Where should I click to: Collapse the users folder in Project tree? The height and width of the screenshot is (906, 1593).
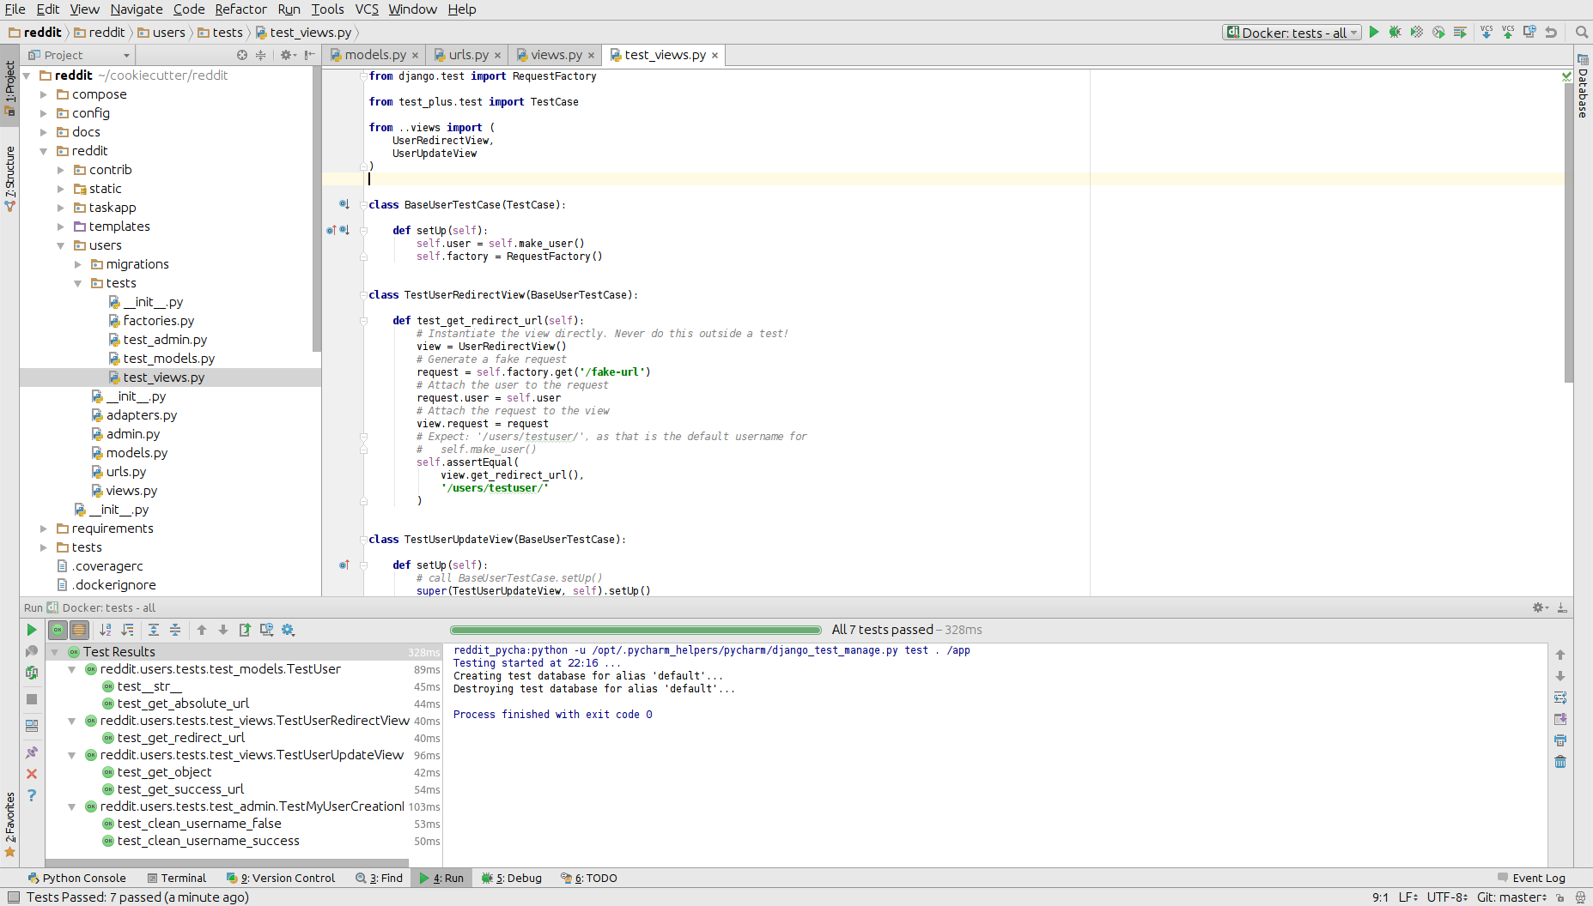click(60, 245)
